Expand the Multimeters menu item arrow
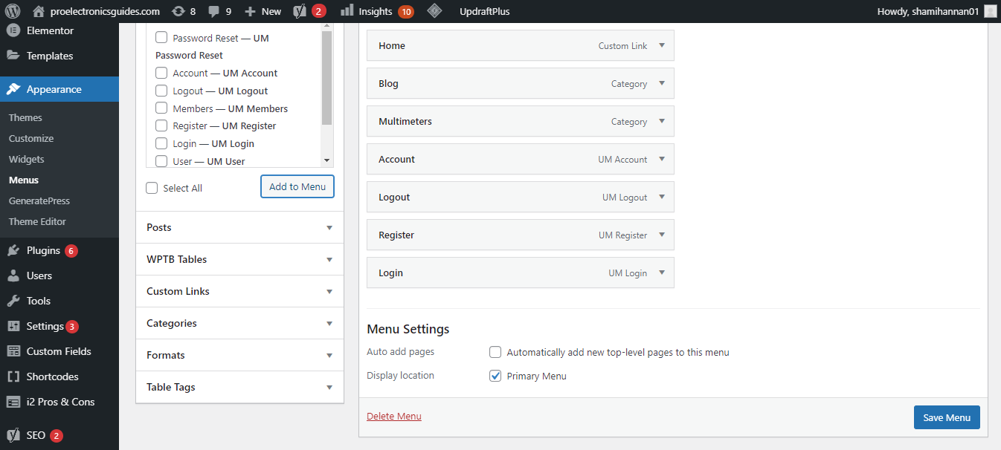 pos(662,121)
